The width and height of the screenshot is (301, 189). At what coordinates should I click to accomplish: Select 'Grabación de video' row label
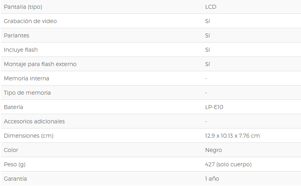[x=30, y=21]
